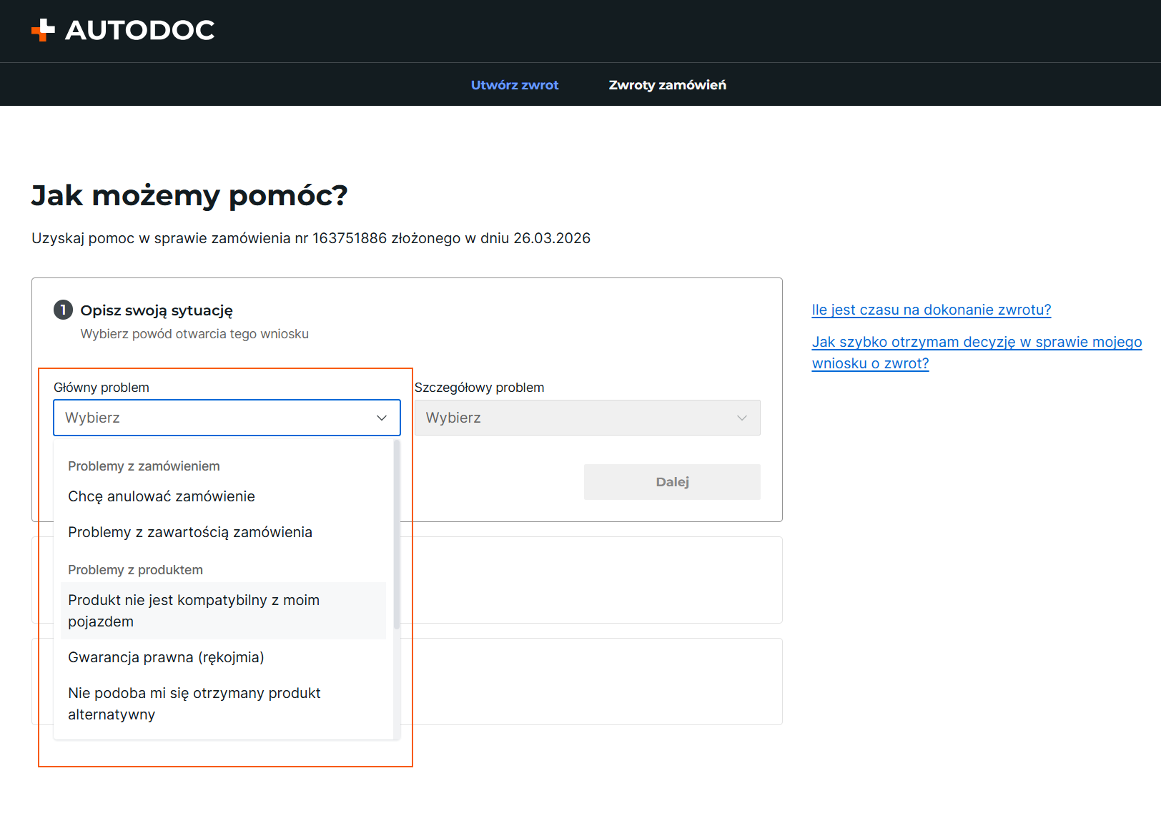
Task: Click the order number 163751886 sentence
Action: [x=311, y=238]
